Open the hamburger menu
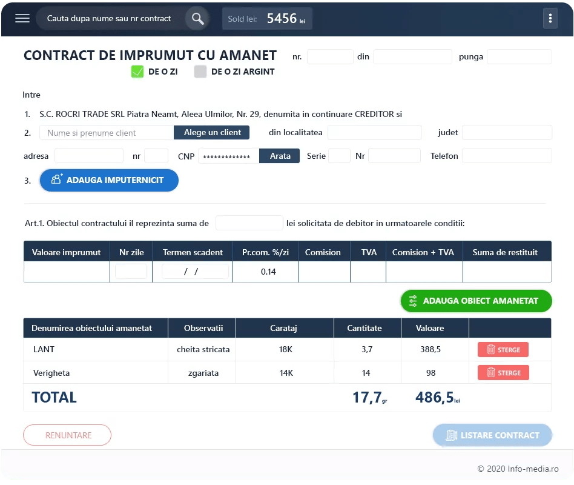Viewport: 574px width, 485px height. [x=22, y=18]
